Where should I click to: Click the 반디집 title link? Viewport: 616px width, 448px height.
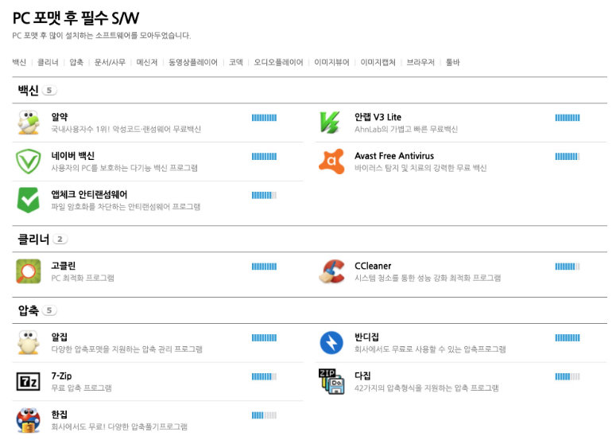(367, 337)
